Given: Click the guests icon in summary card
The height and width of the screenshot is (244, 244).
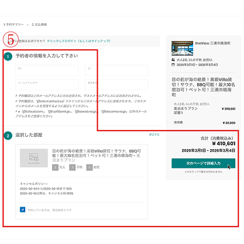Looking at the screenshot, I should point(173,60).
